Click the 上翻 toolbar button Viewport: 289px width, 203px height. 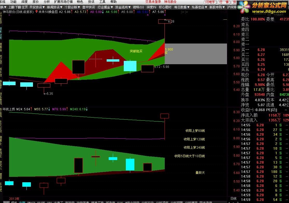pyautogui.click(x=11, y=7)
